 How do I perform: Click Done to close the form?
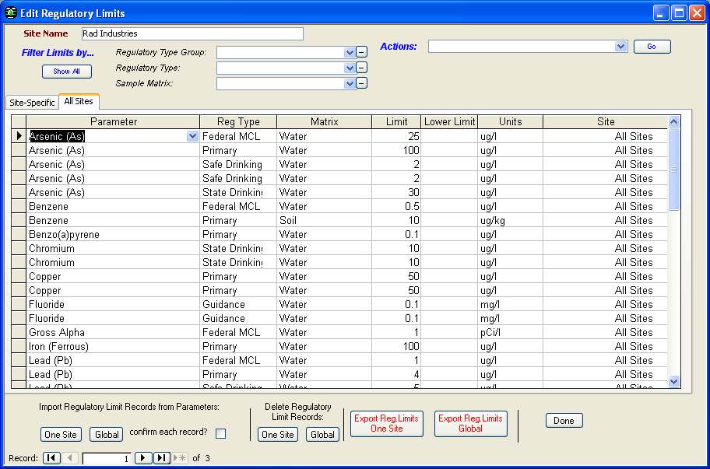[564, 421]
